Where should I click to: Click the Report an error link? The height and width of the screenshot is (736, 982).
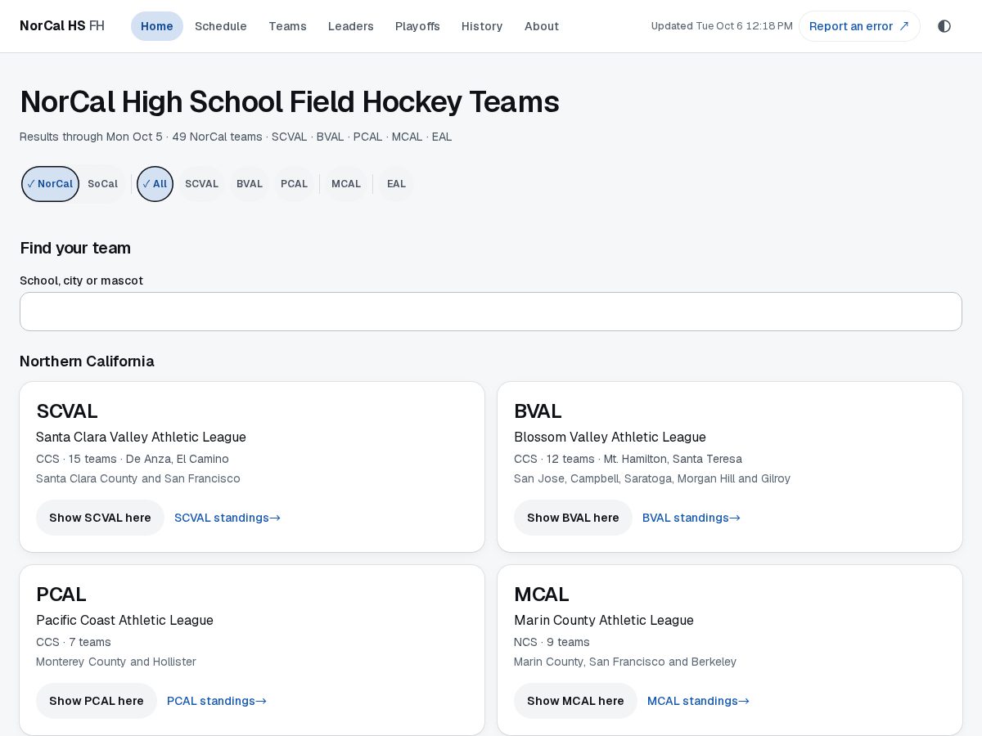click(x=859, y=26)
